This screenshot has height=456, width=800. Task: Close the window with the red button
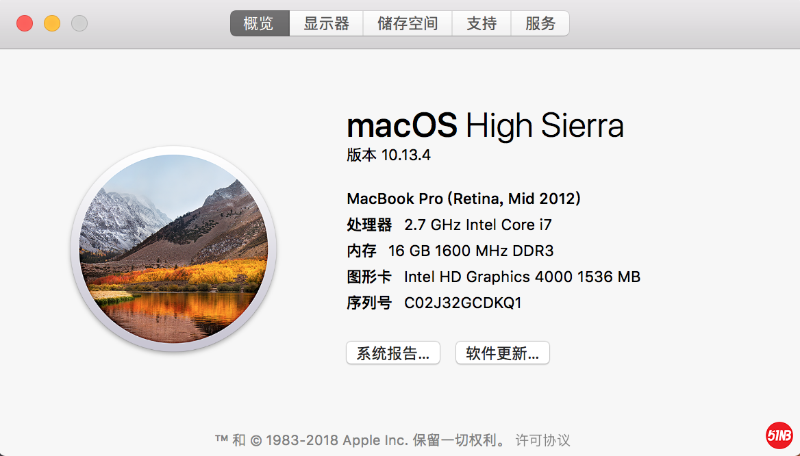tap(25, 23)
